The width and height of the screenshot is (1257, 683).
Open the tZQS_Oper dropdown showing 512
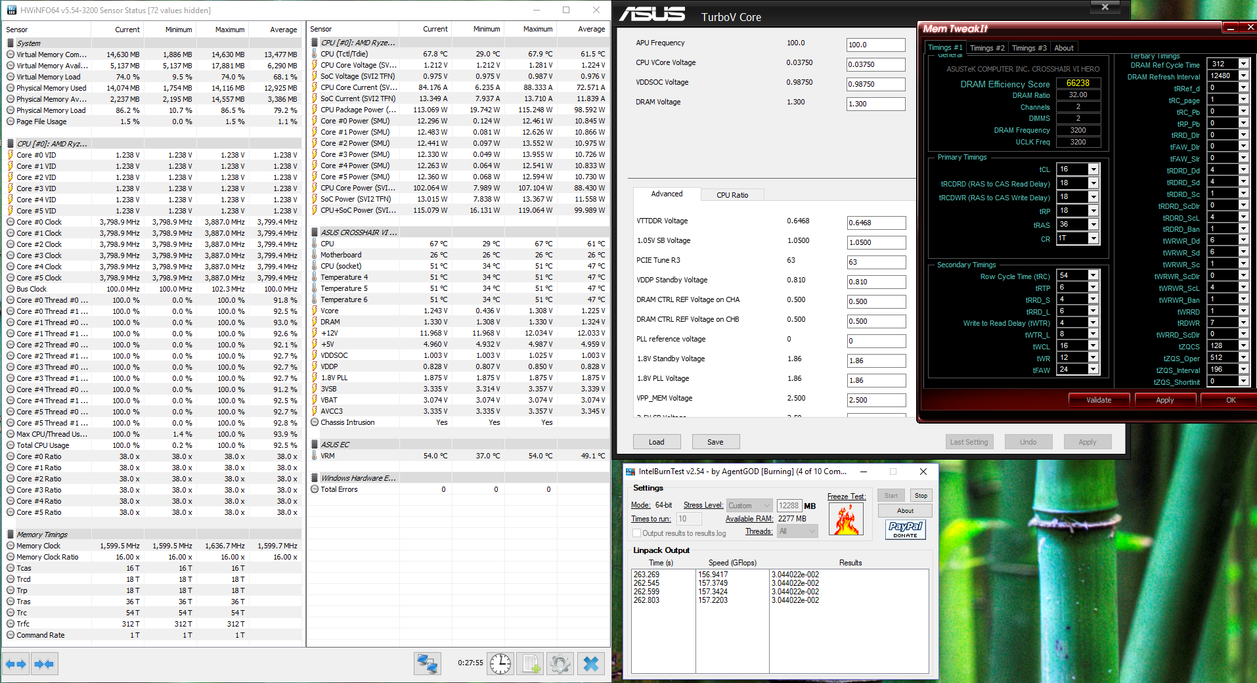pos(1243,358)
